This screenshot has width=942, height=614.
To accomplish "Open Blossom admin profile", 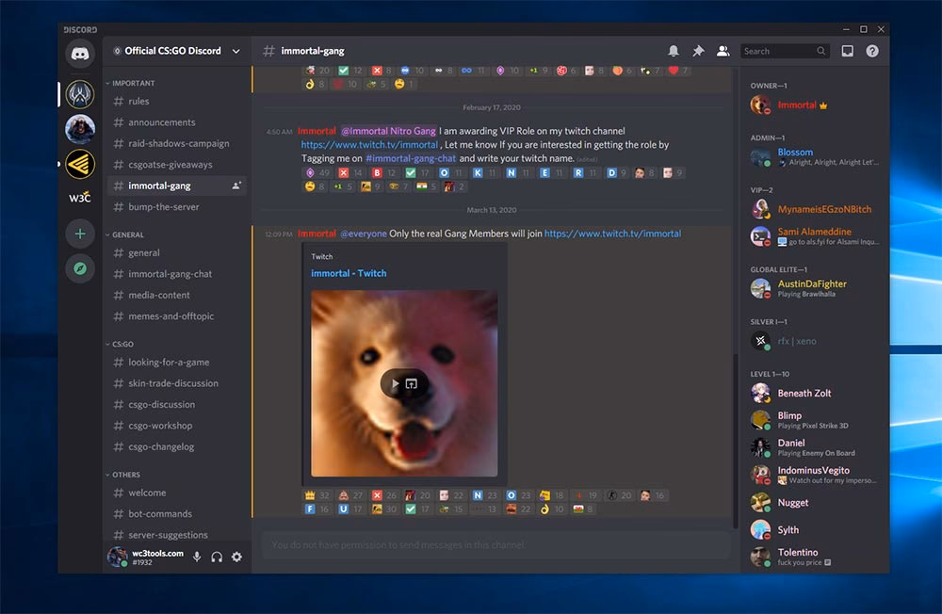I will point(812,157).
